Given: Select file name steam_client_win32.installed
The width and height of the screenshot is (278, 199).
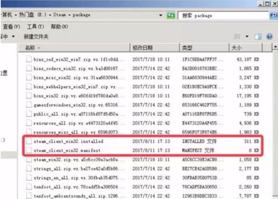Looking at the screenshot, I should click(69, 142).
